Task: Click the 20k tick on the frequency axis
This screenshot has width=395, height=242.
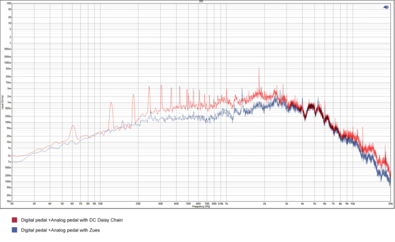Action: (390, 203)
